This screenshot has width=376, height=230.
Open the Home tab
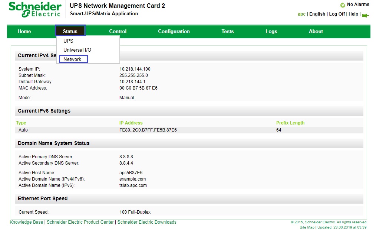coord(24,31)
